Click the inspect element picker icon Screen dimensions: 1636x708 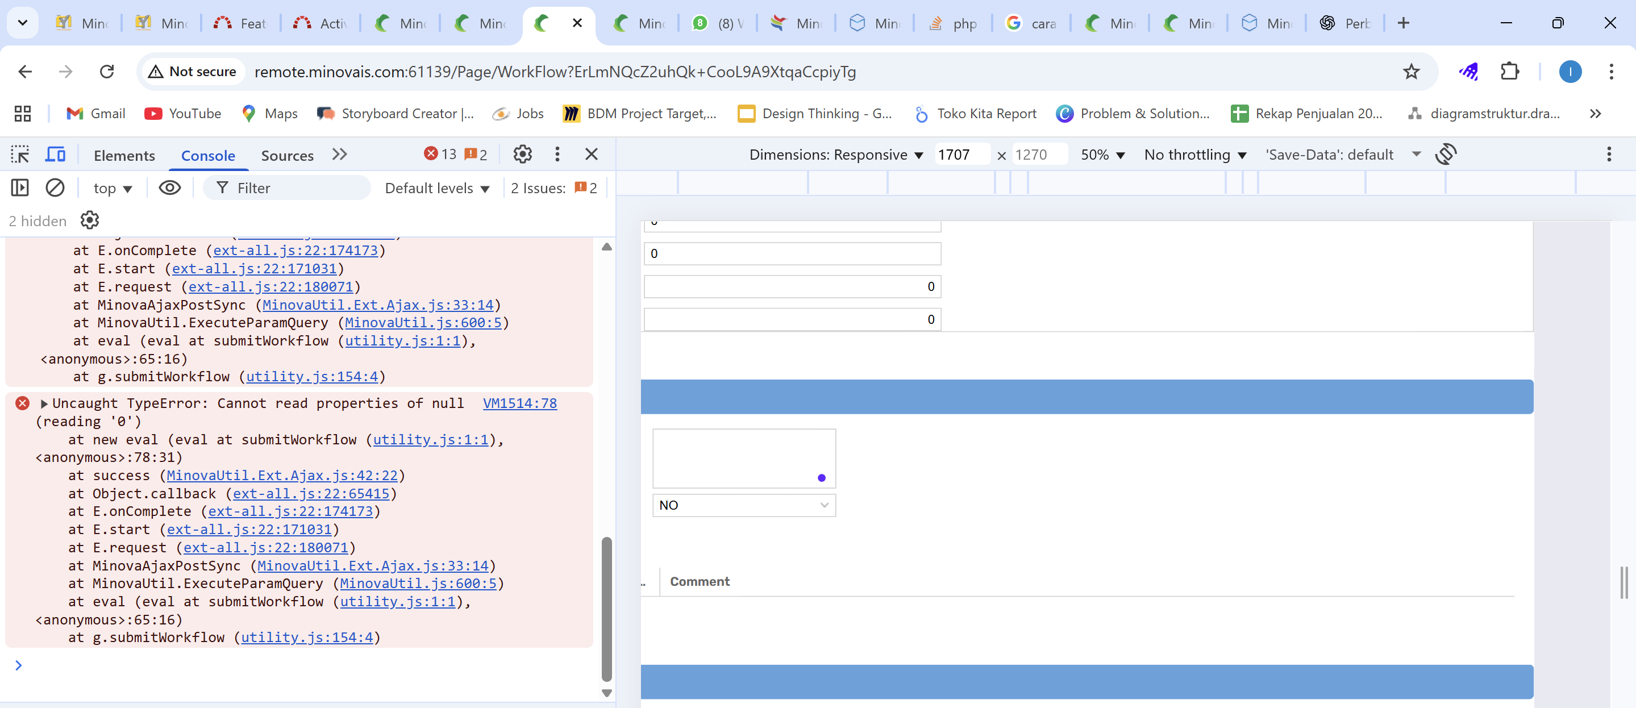tap(20, 155)
